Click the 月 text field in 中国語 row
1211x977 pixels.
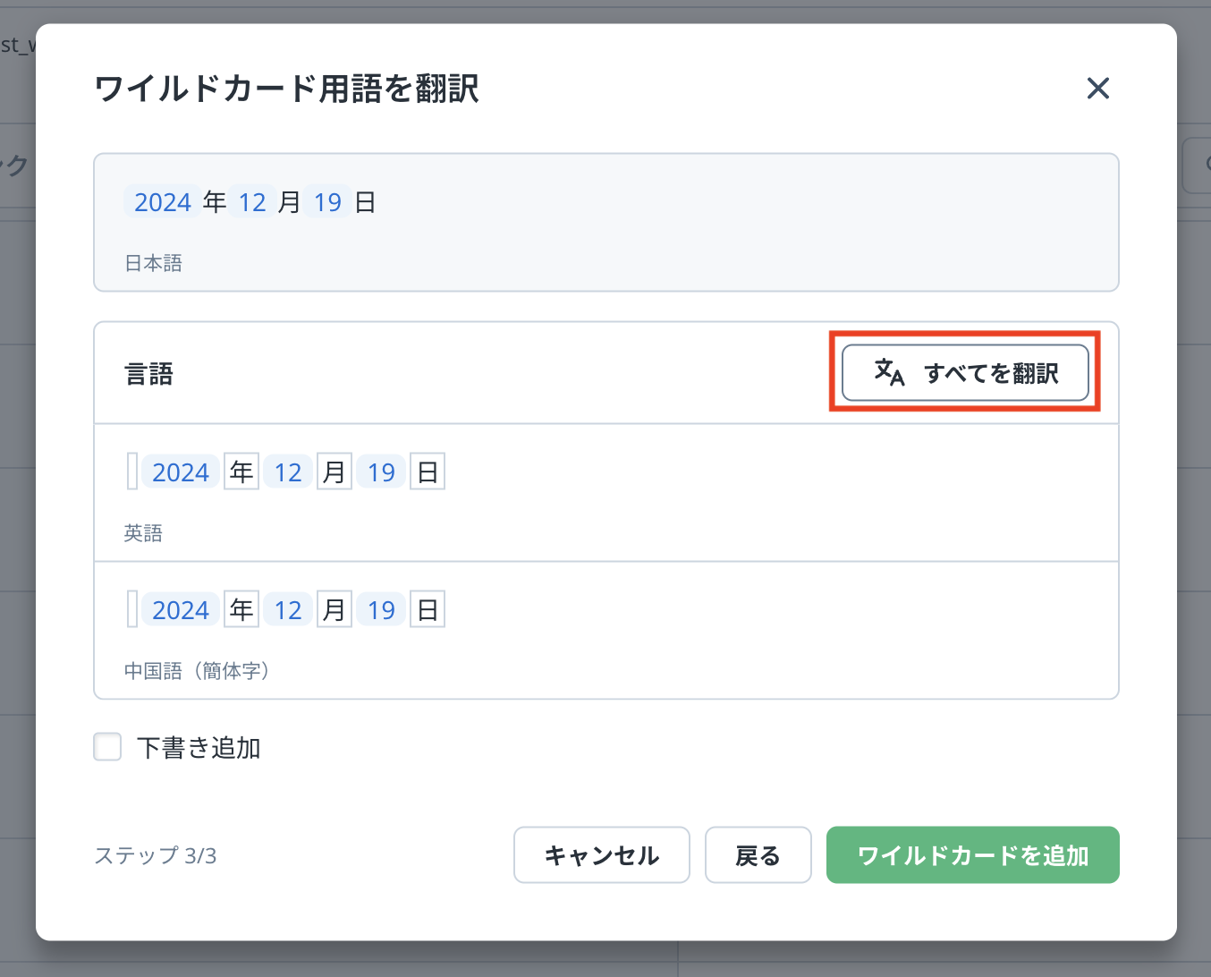(x=335, y=609)
